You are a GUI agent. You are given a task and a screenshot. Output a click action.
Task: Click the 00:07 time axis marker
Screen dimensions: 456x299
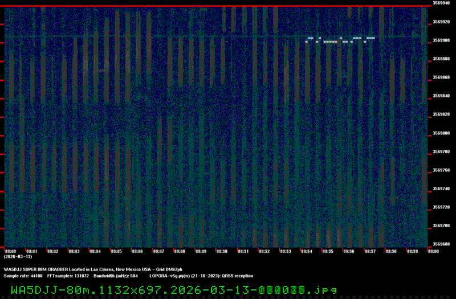pos(158,251)
